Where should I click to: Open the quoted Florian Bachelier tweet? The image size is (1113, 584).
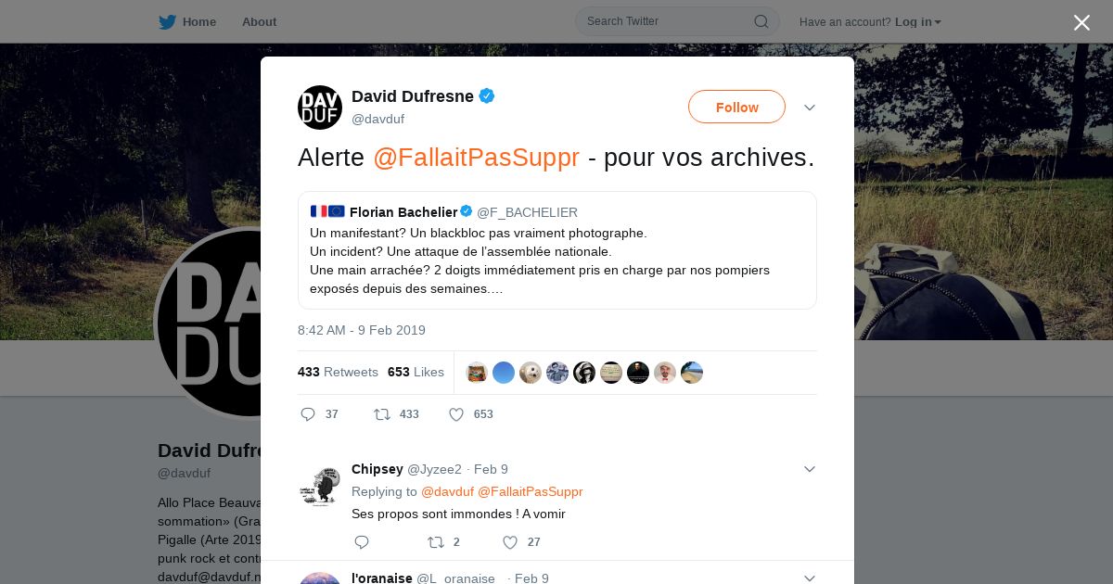tap(556, 250)
